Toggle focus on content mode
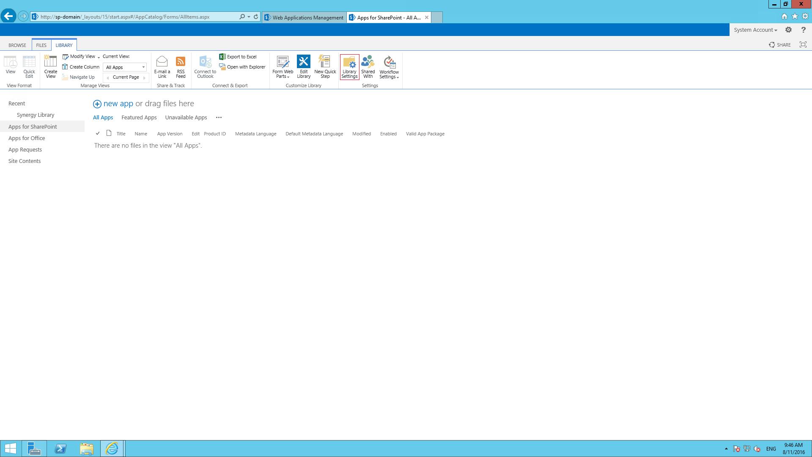 (x=803, y=44)
